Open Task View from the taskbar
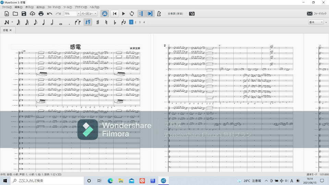The image size is (329, 185). (99, 181)
